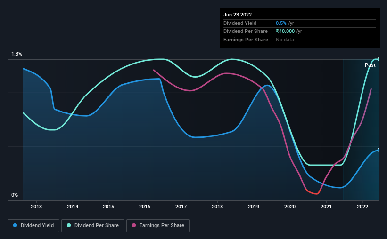This screenshot has height=239, width=387.
Task: Click the teal Dividend Per Share legend dot
Action: [x=69, y=225]
